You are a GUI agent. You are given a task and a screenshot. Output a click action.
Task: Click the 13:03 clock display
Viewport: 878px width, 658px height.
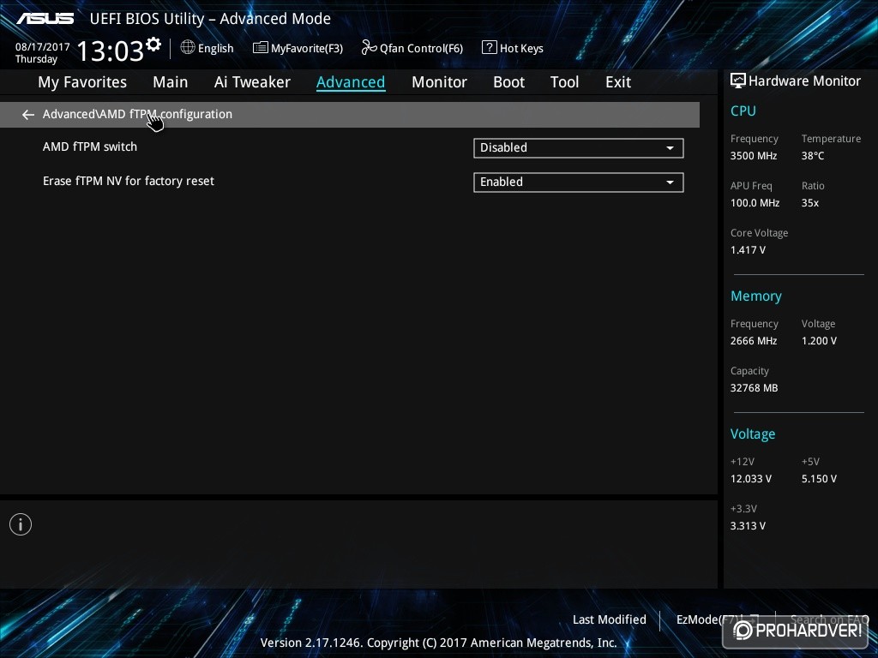pyautogui.click(x=110, y=51)
